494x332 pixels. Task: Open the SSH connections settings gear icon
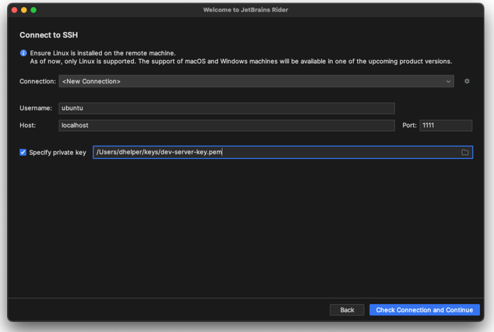pos(467,81)
